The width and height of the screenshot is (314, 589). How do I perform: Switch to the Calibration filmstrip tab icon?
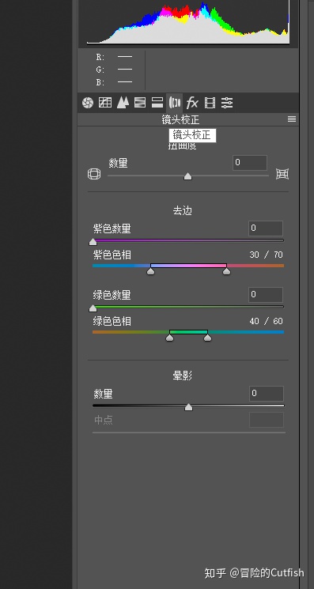click(210, 103)
